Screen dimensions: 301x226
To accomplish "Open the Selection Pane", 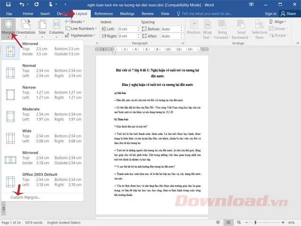I will coord(259,29).
